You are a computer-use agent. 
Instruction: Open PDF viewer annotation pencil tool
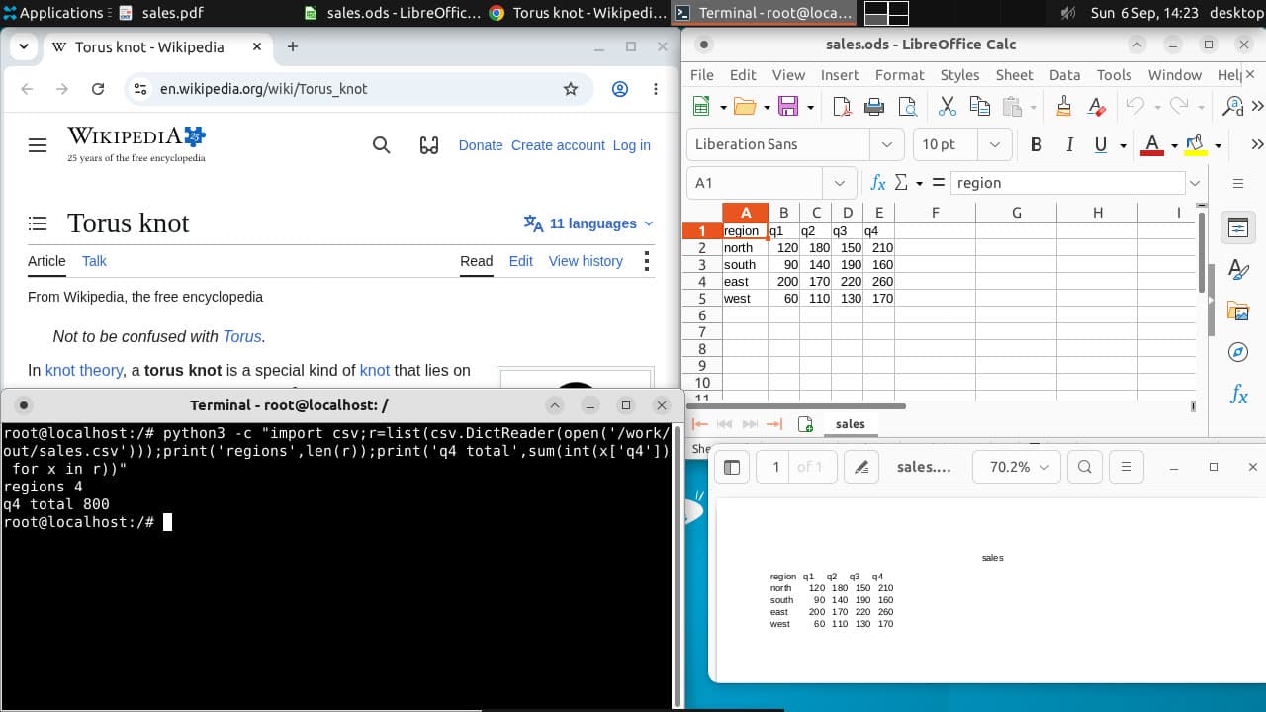[861, 467]
